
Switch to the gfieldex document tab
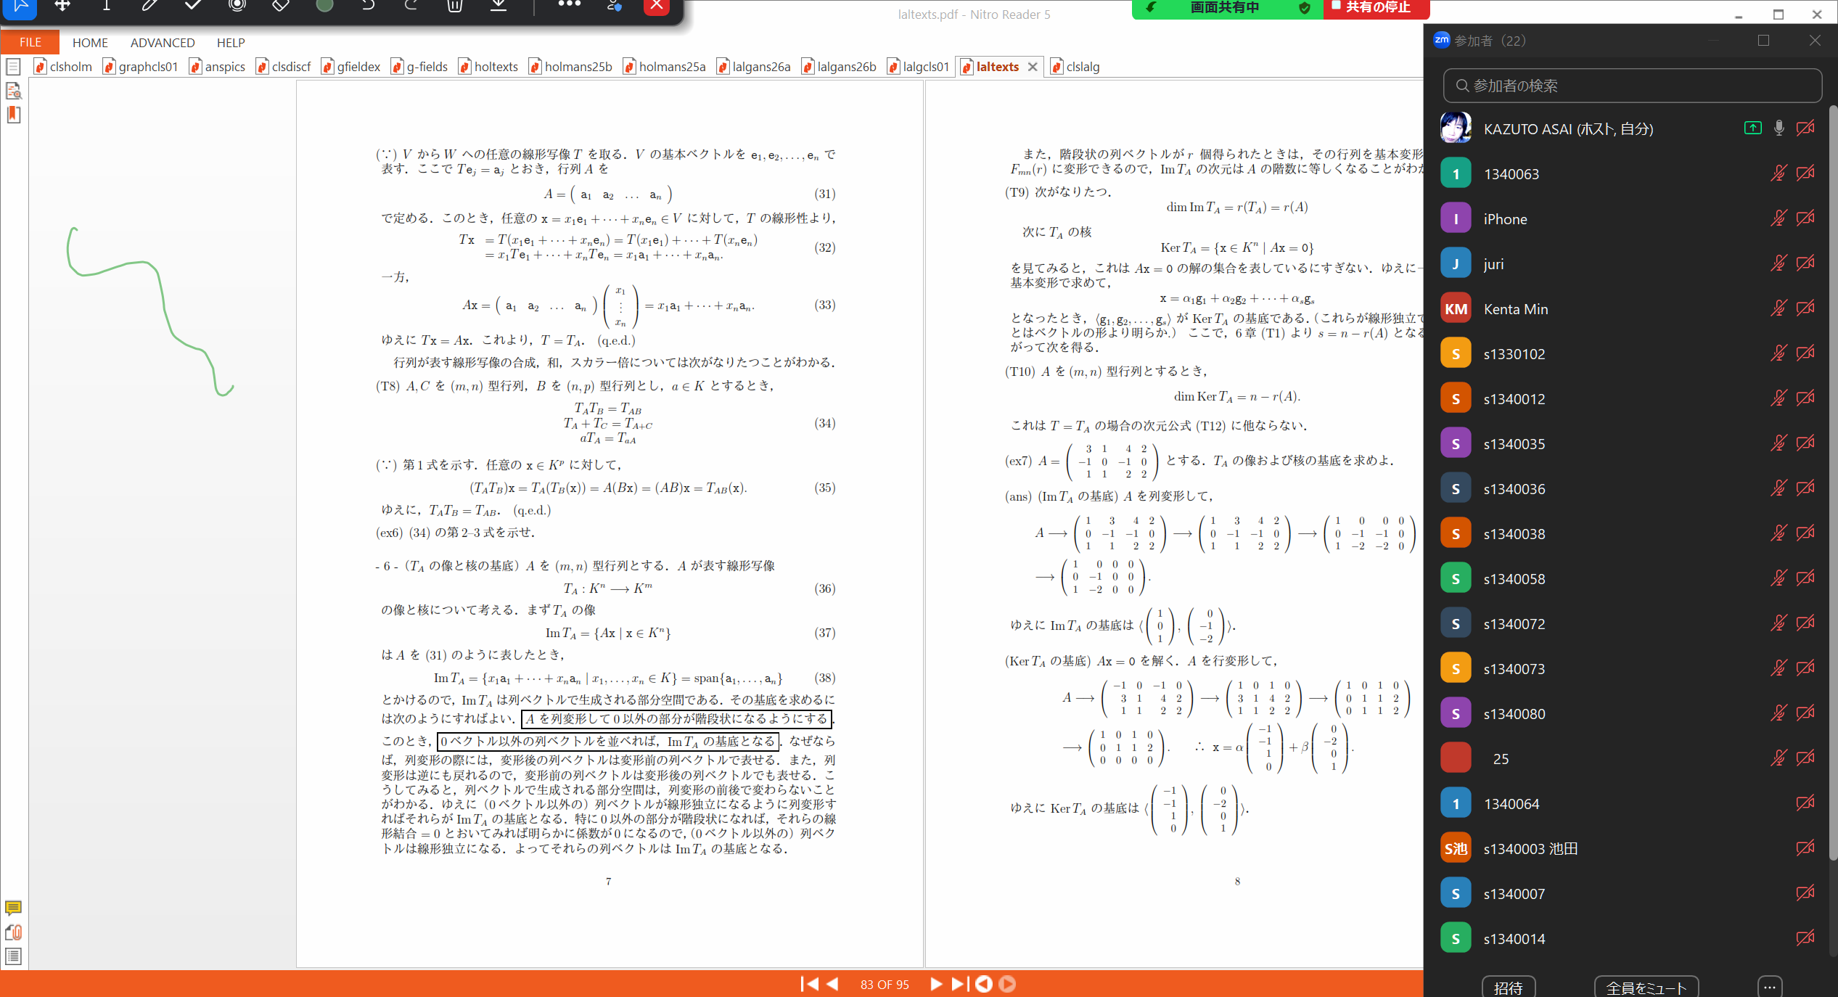coord(351,67)
